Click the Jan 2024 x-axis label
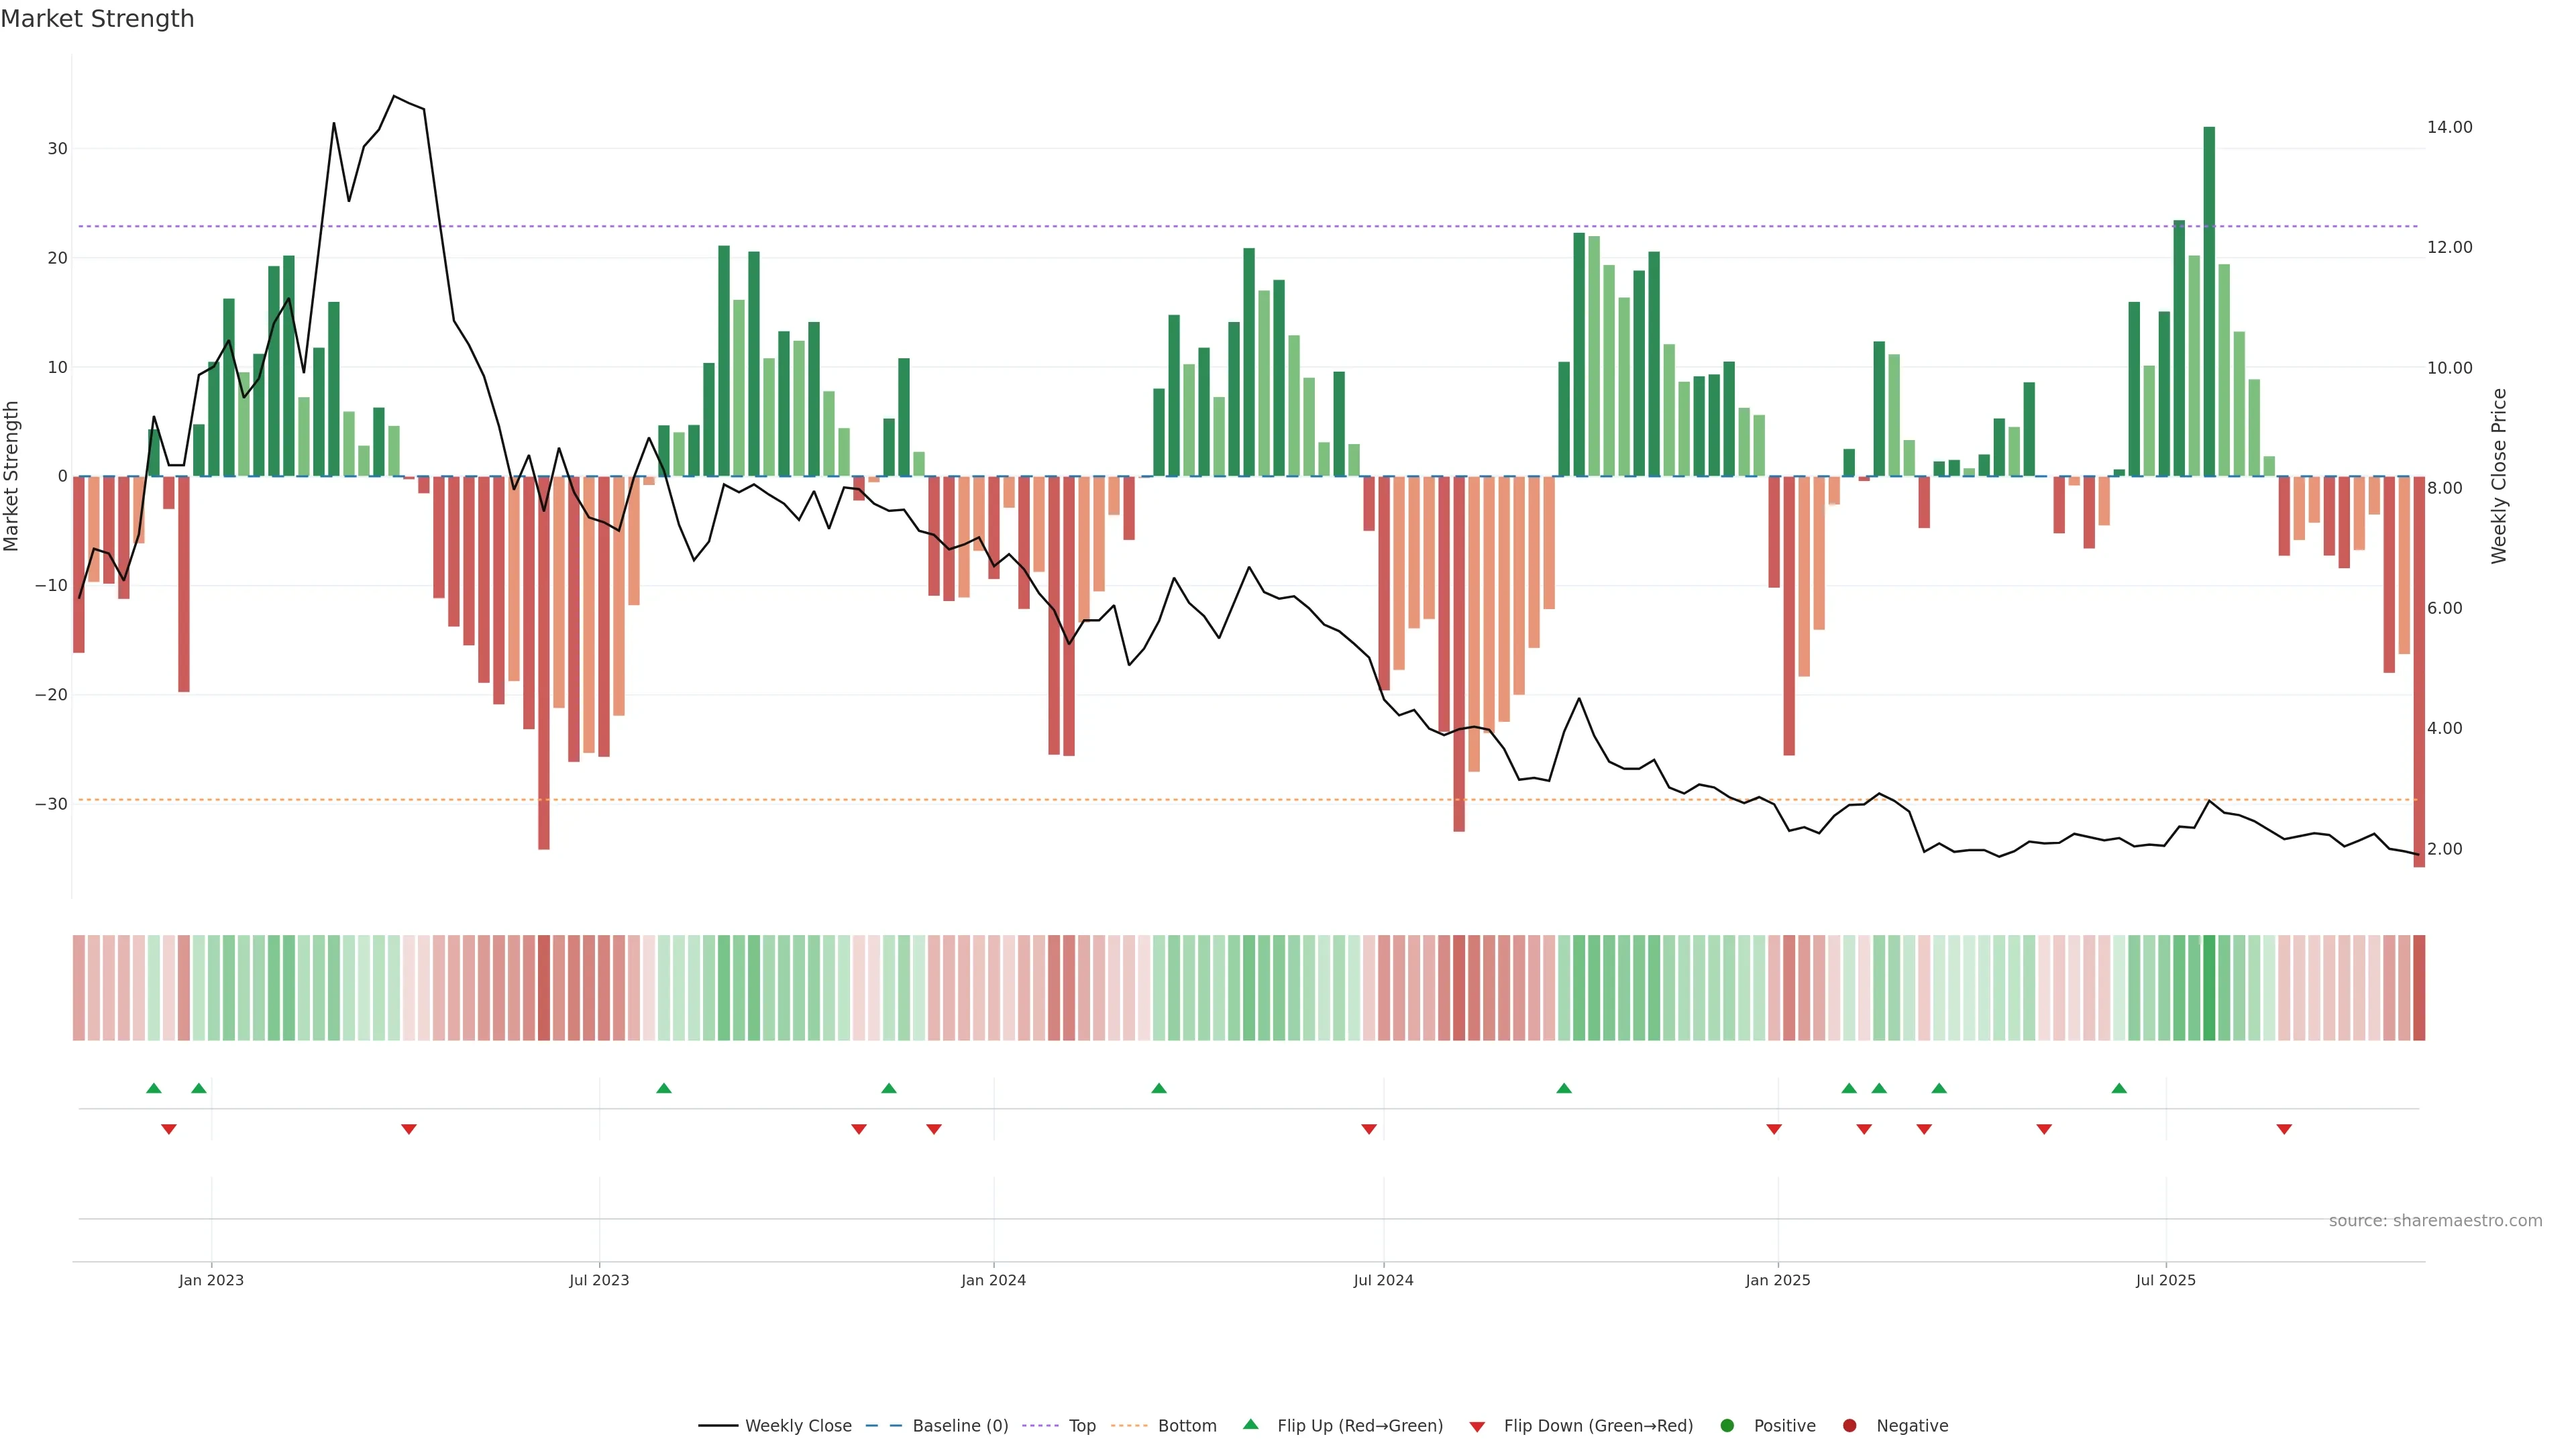Viewport: 2576px width, 1449px height. 993,1280
